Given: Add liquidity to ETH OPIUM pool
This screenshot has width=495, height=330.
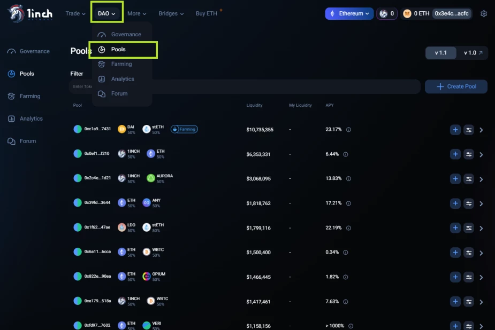Looking at the screenshot, I should click(455, 277).
